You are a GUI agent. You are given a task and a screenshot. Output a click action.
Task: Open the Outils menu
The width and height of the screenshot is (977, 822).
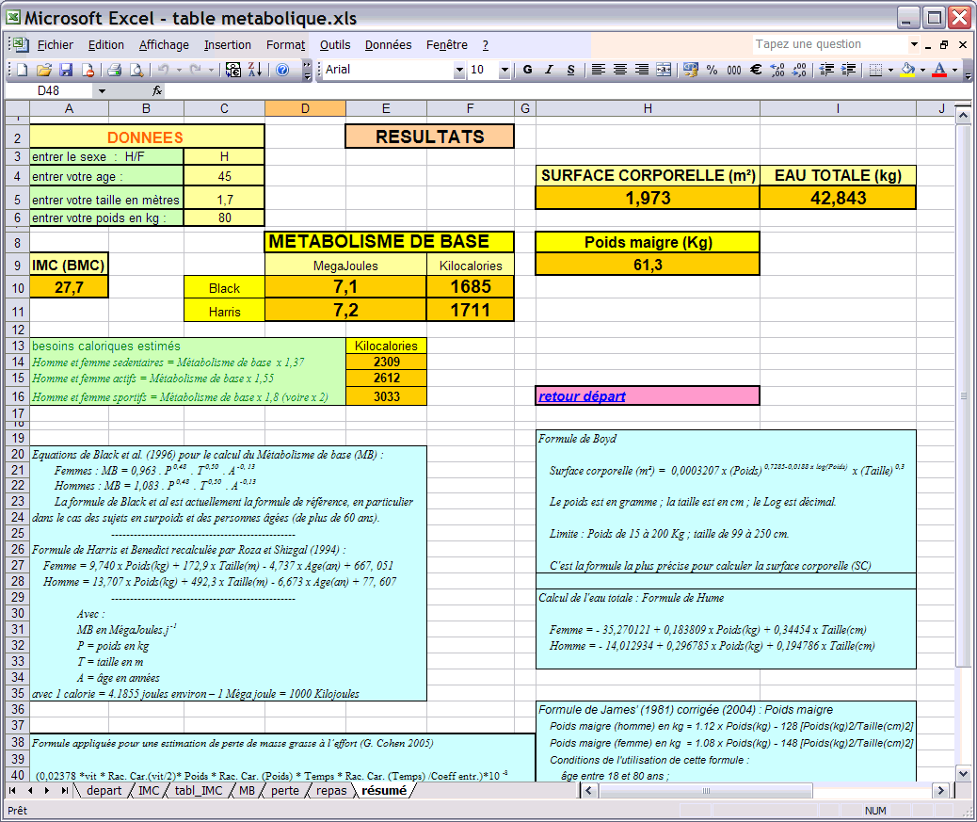pyautogui.click(x=335, y=45)
